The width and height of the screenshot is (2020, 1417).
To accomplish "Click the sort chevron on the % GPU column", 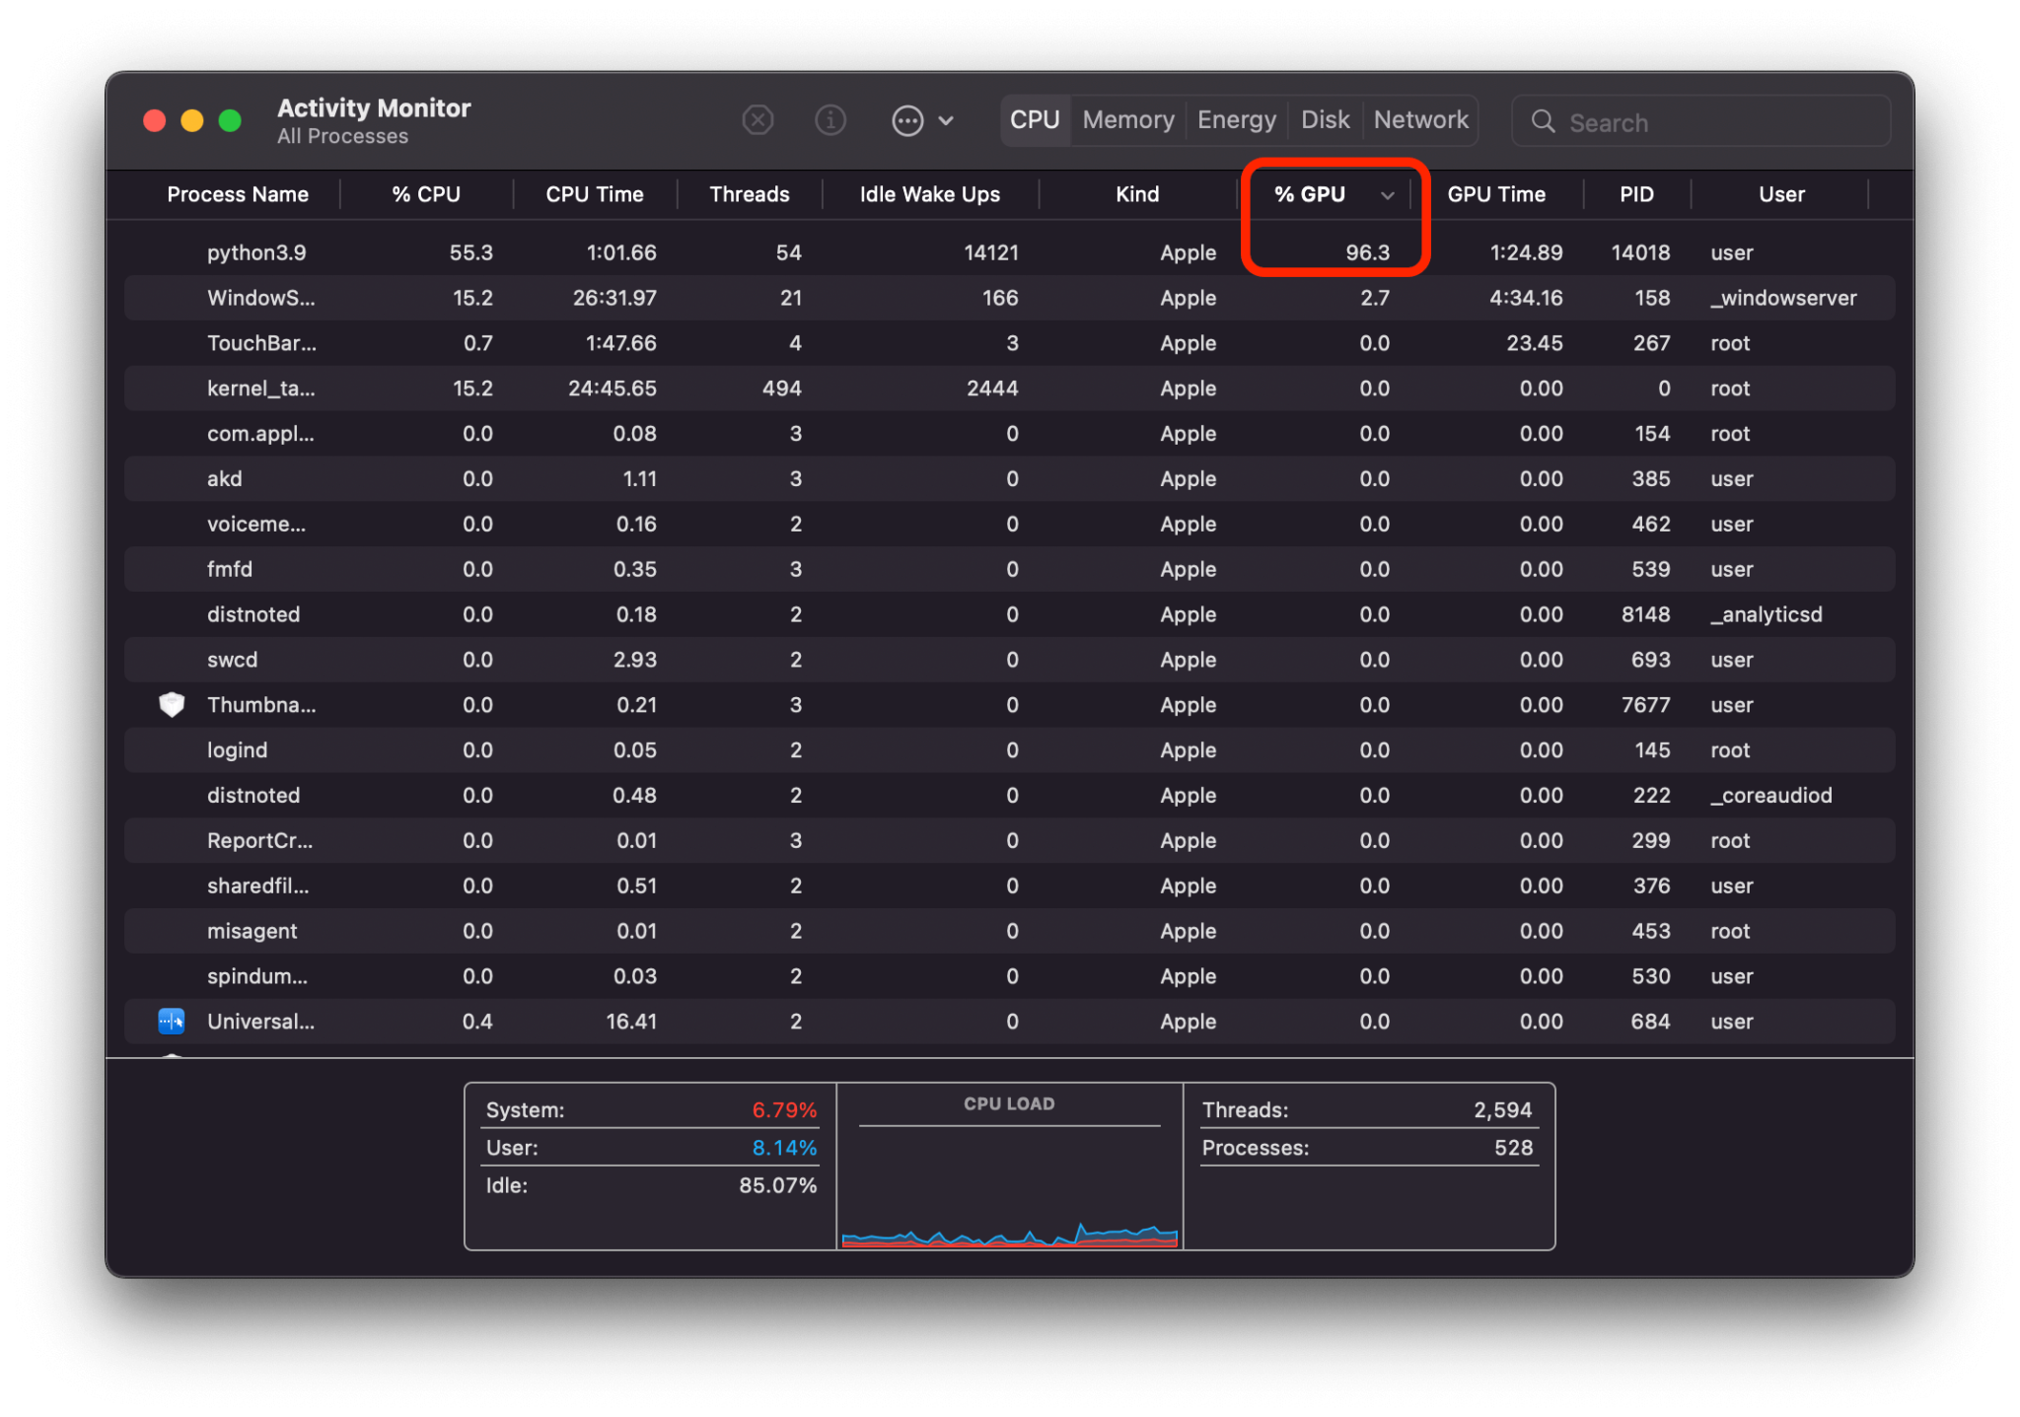I will (x=1389, y=194).
